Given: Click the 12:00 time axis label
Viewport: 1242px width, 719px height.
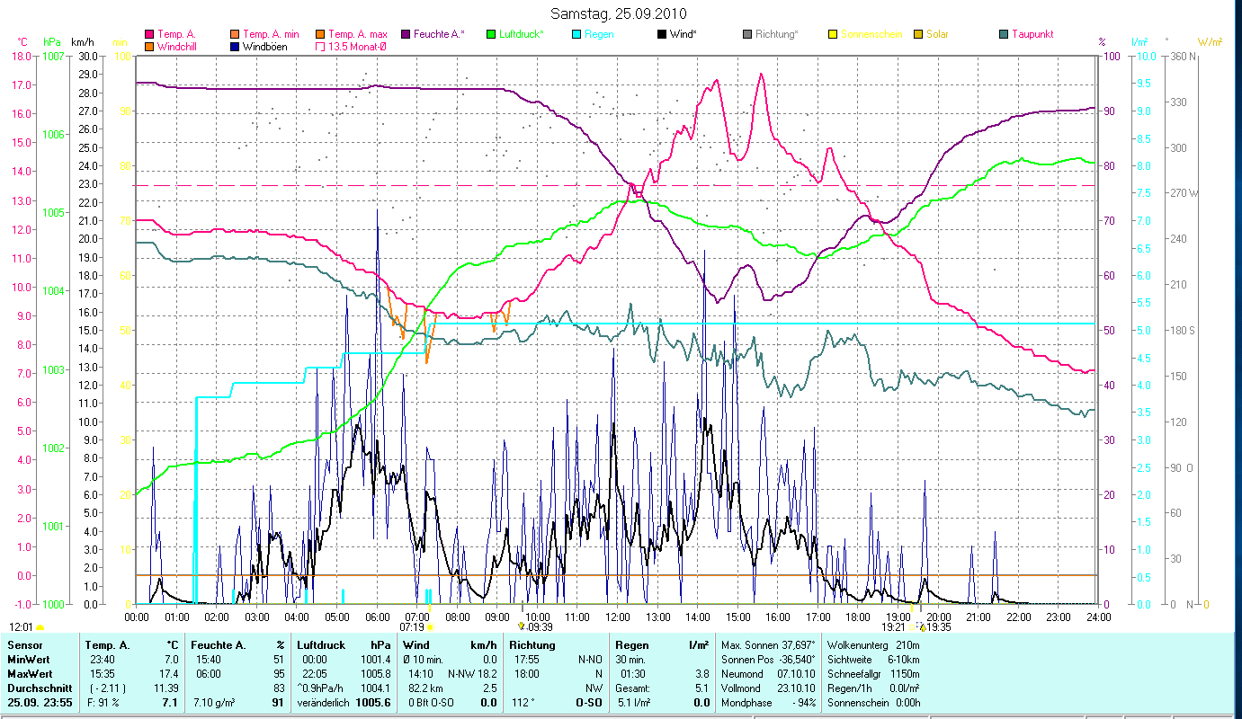Looking at the screenshot, I should [618, 617].
